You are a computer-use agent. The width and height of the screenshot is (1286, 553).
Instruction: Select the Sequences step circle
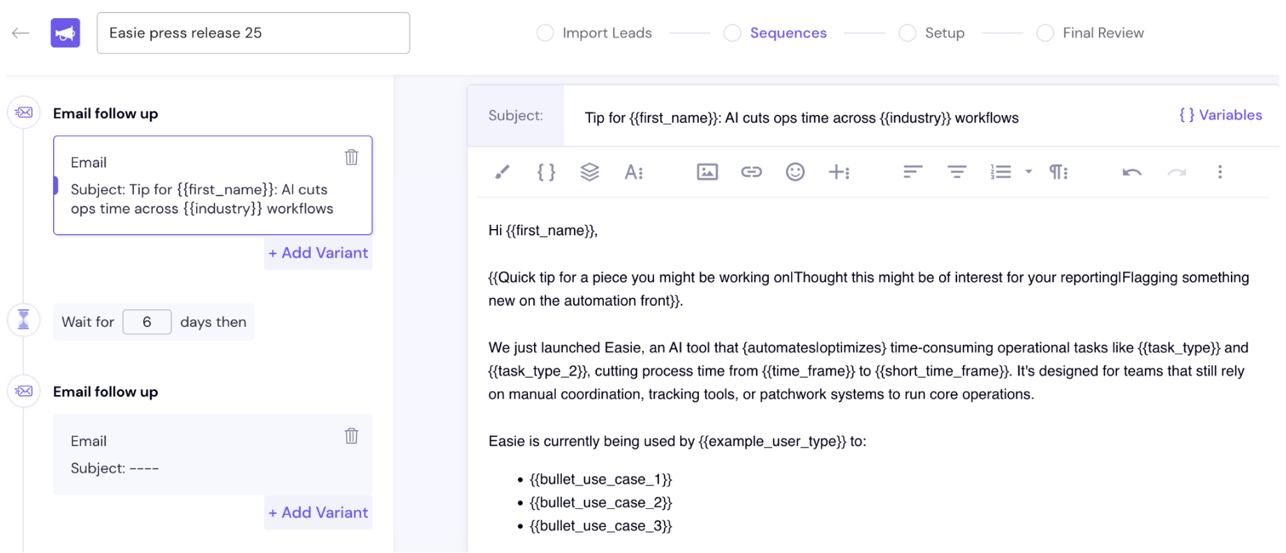click(732, 33)
